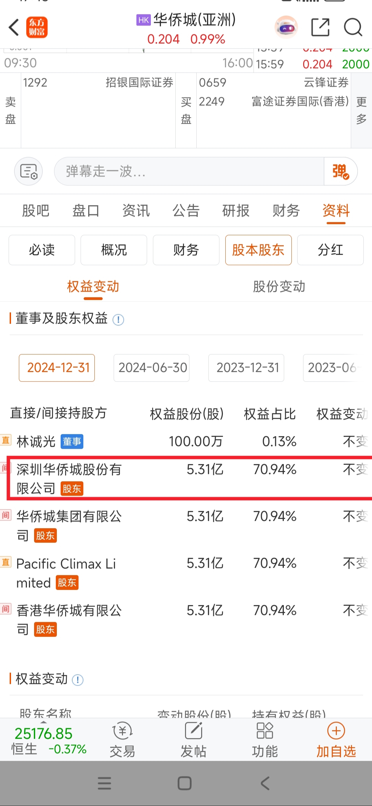Open 香港华侨城有限公司 shareholder row

(x=186, y=620)
